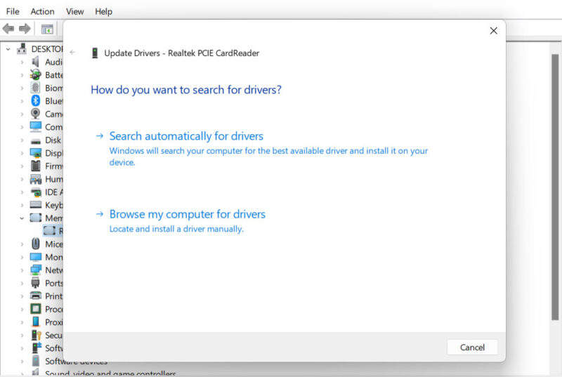Click the IDE controllers icon

(36, 192)
